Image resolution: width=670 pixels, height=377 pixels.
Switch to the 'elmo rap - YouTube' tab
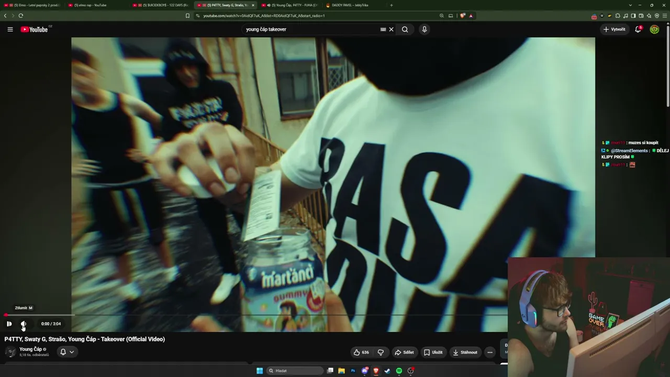point(96,5)
